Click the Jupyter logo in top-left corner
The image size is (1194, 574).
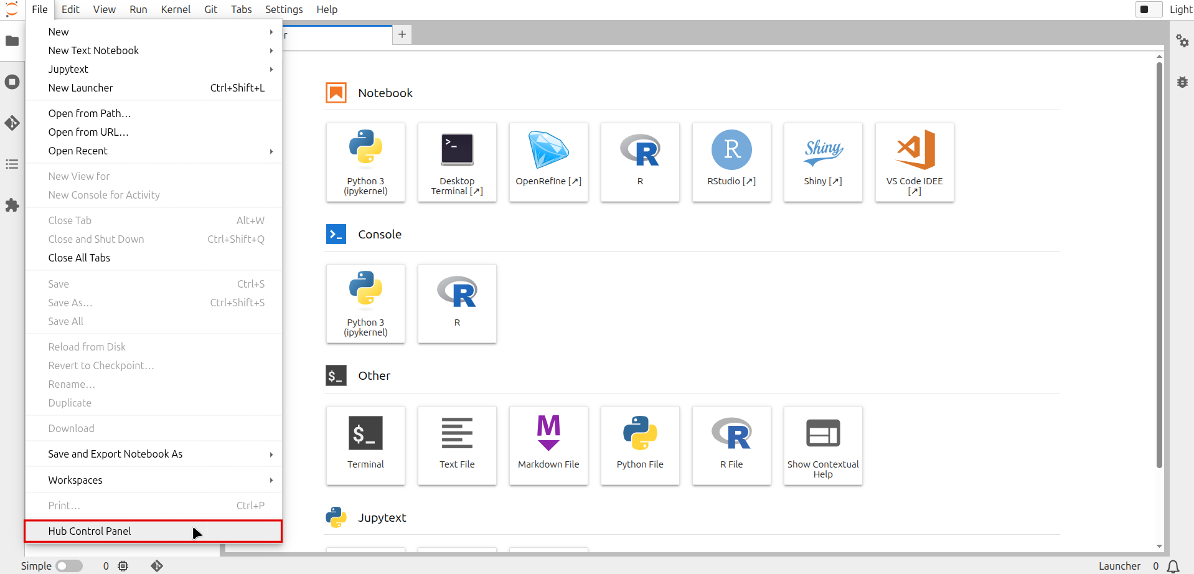(12, 9)
